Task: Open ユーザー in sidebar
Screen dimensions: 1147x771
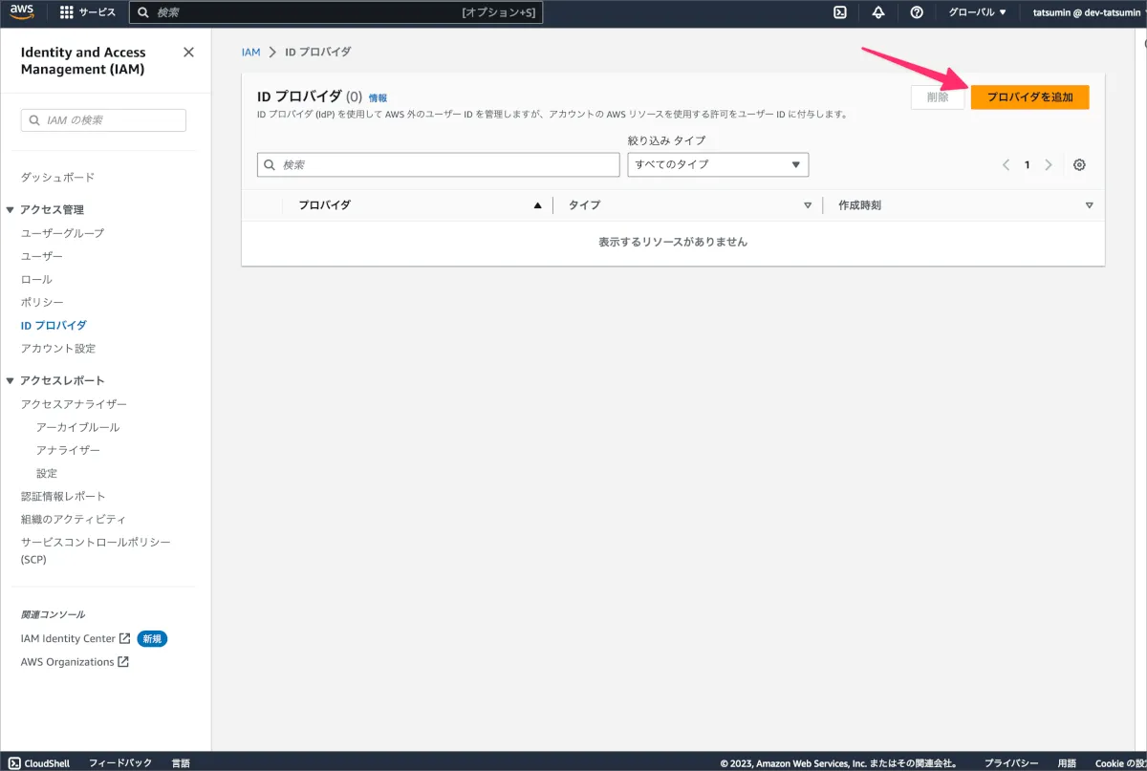Action: (42, 256)
